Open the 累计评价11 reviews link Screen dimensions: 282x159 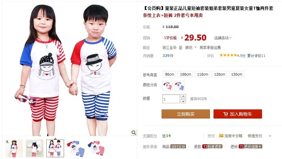pos(256,56)
